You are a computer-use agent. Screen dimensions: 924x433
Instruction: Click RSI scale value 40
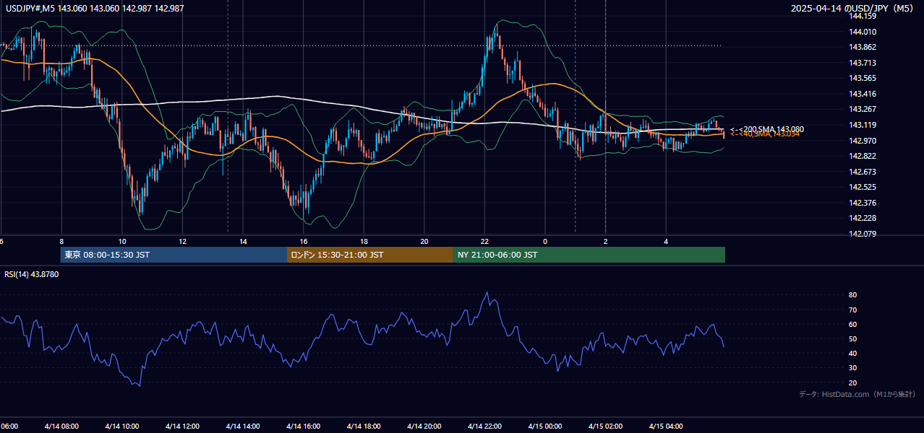(853, 353)
